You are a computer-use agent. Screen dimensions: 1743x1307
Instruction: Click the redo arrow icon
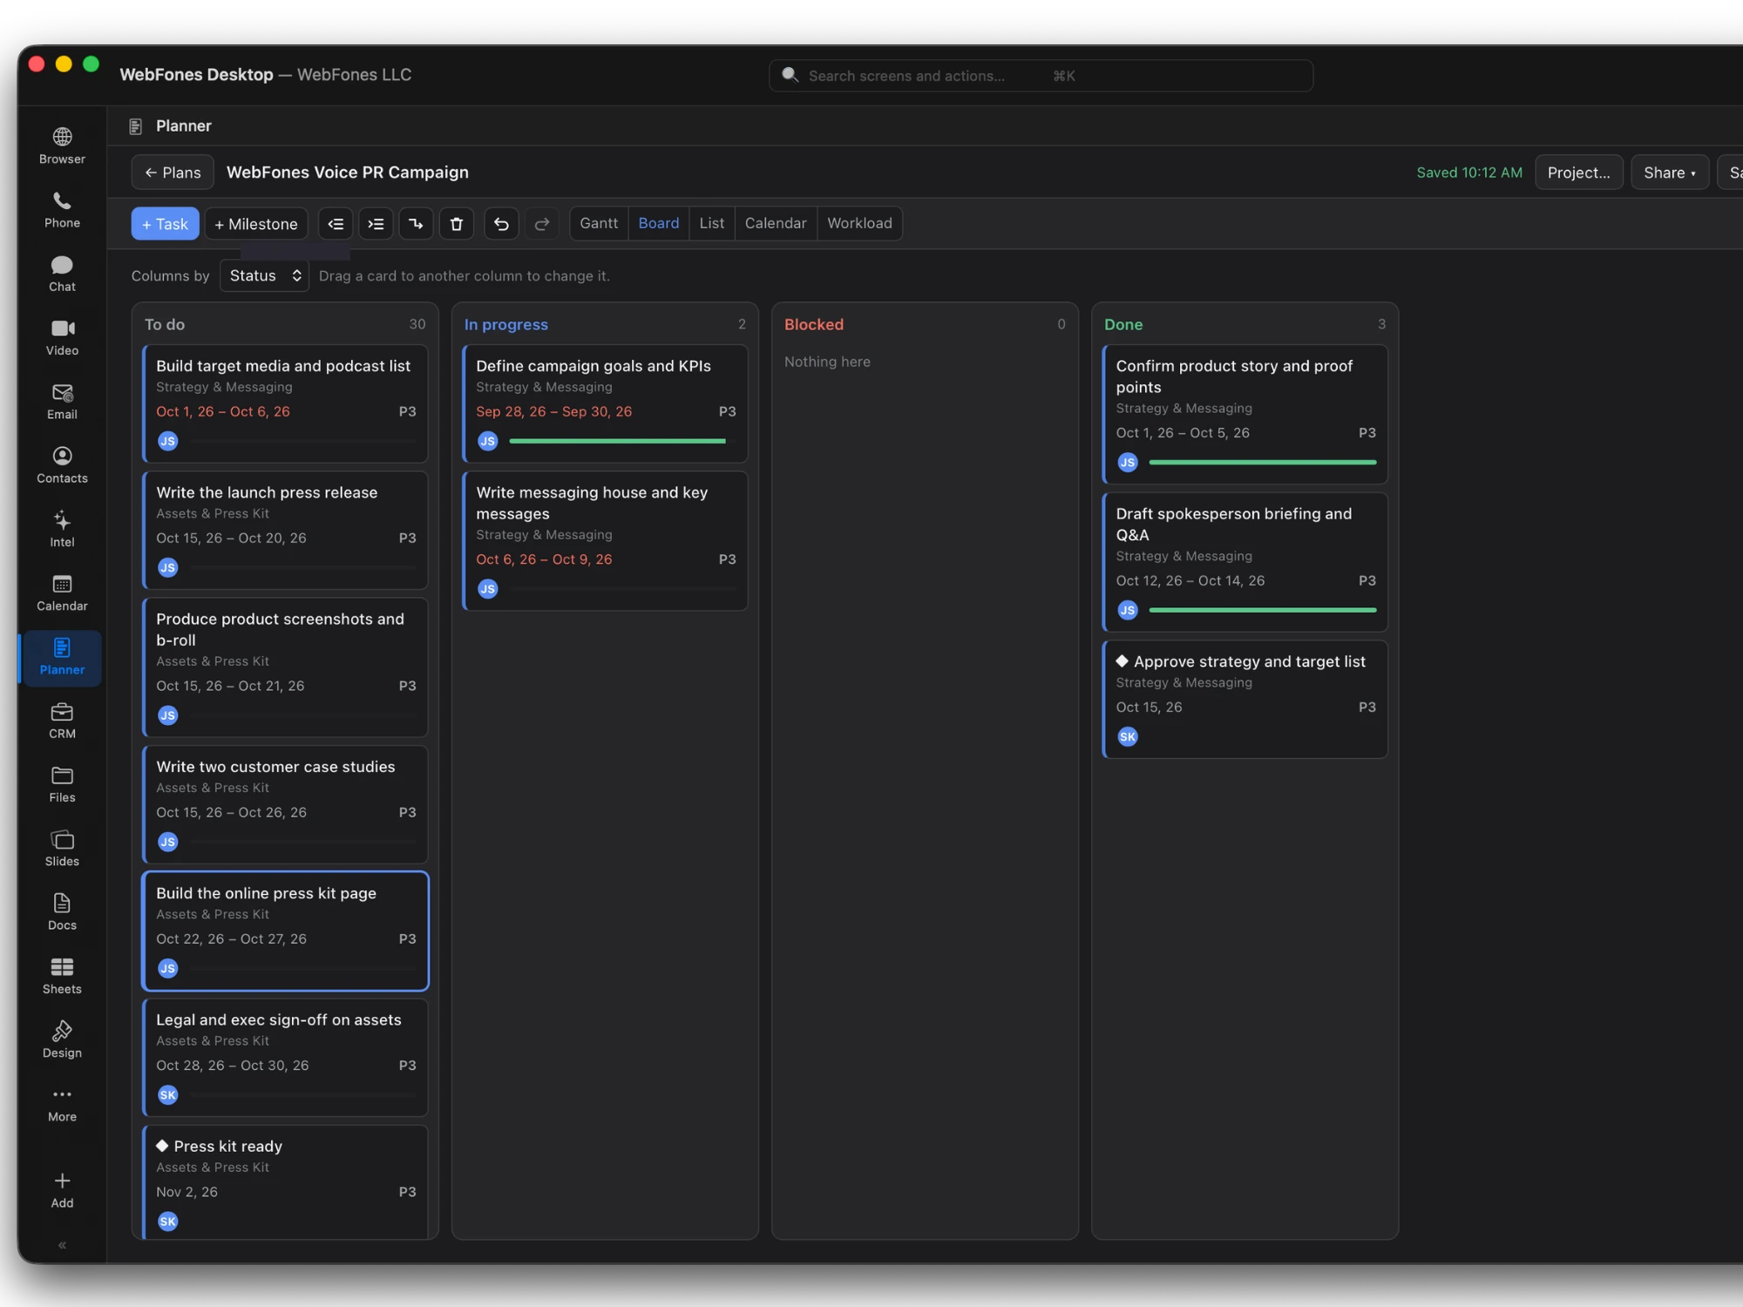tap(541, 224)
